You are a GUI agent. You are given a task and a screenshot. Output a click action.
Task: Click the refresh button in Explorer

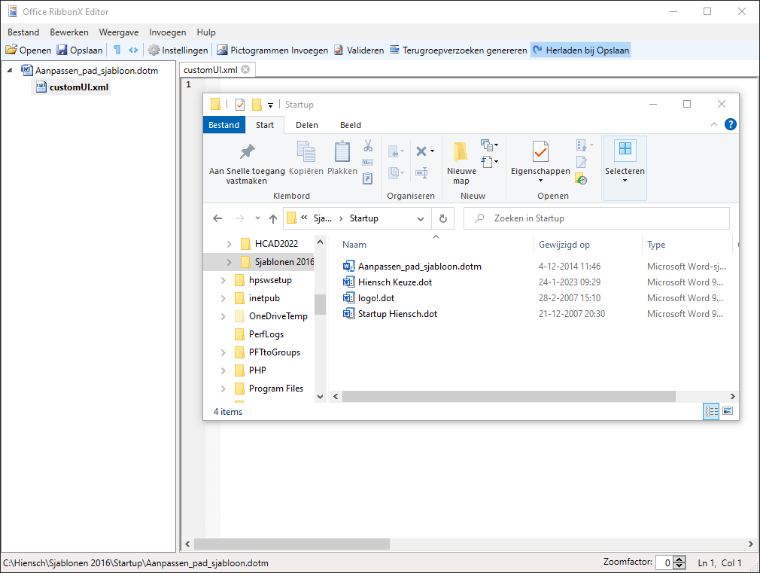click(x=443, y=218)
